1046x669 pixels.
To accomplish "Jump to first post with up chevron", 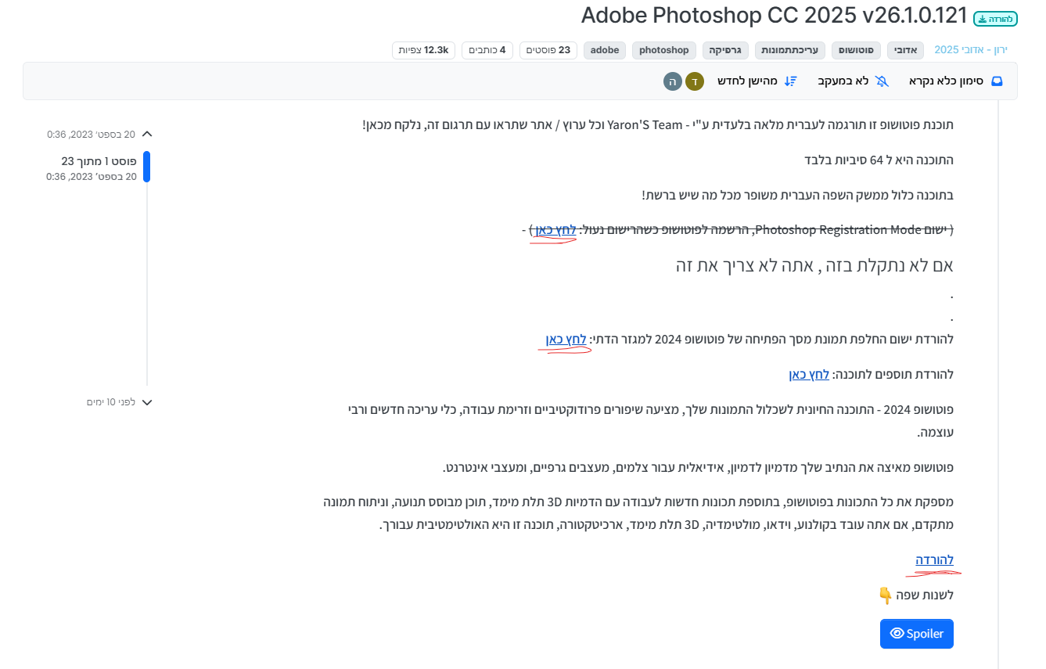I will tap(146, 134).
